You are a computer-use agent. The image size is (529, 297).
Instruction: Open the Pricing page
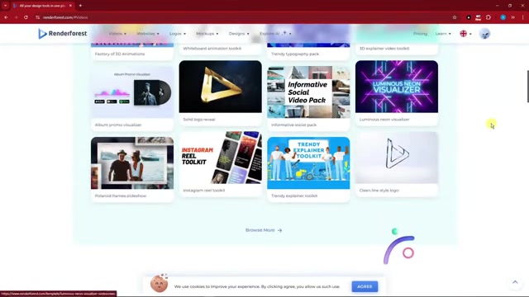click(420, 34)
